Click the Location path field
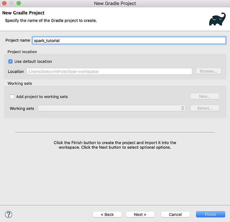The image size is (230, 222). (109, 71)
